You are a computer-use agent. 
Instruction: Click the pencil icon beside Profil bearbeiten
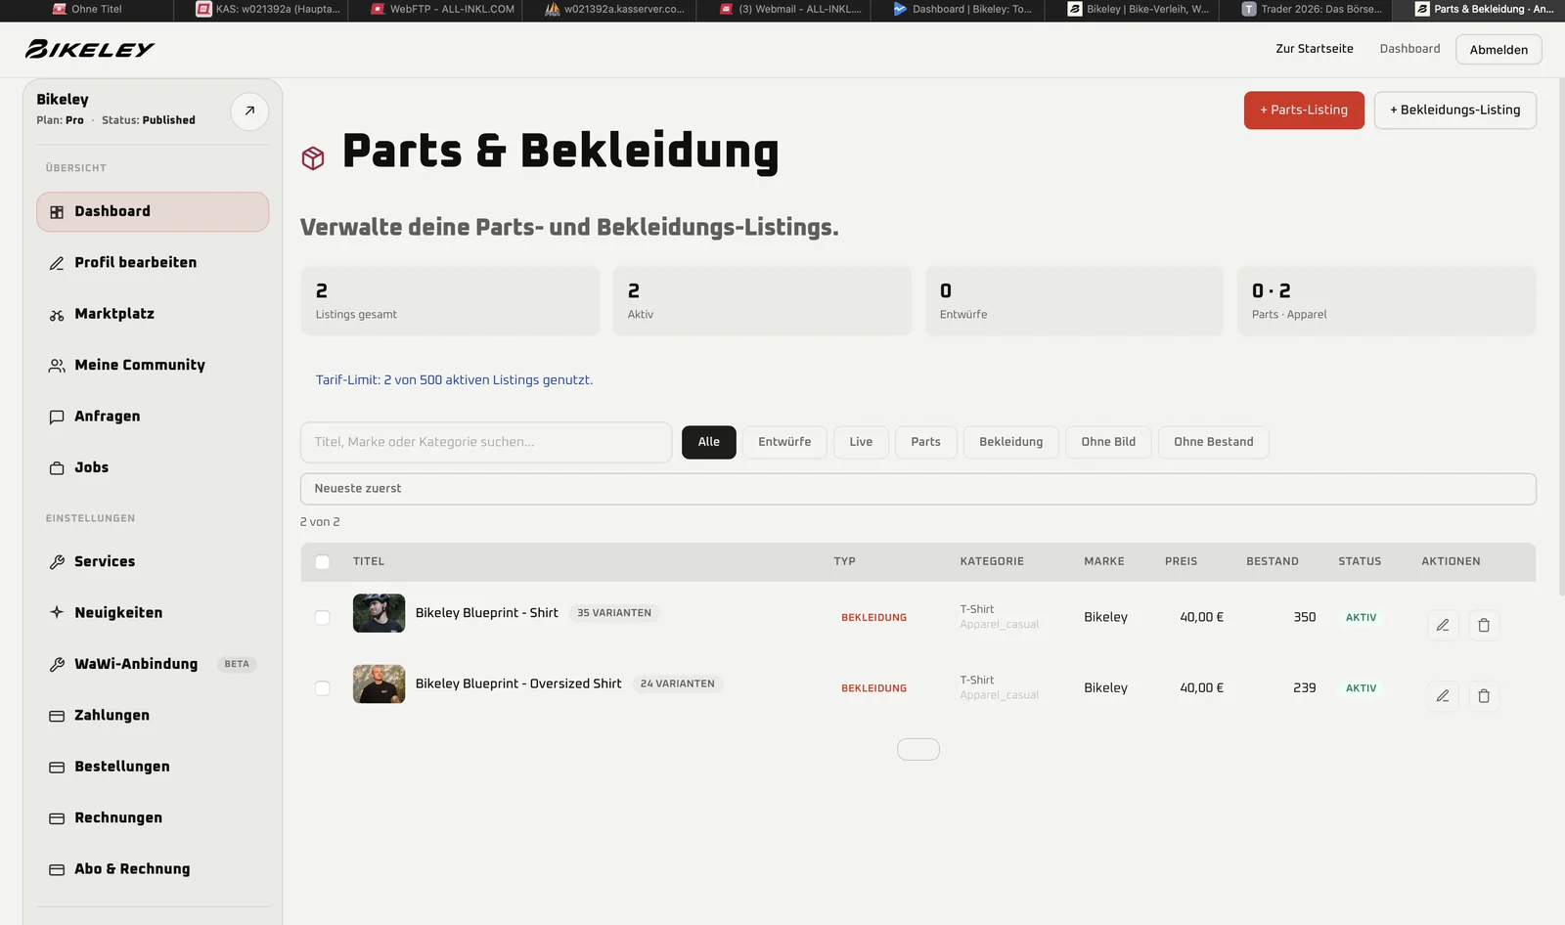pyautogui.click(x=57, y=263)
